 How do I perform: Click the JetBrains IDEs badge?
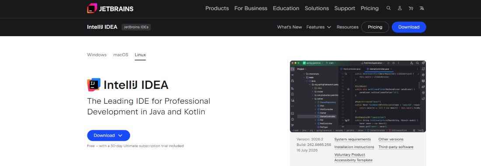coord(136,27)
